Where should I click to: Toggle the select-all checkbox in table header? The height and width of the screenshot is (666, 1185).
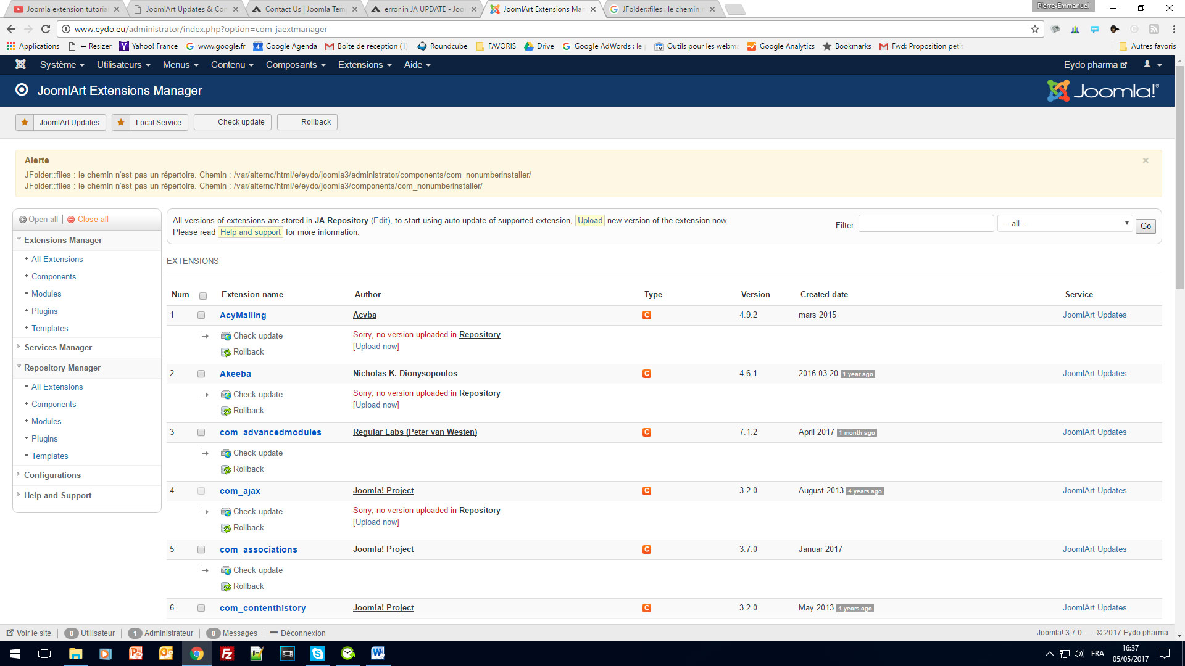203,296
